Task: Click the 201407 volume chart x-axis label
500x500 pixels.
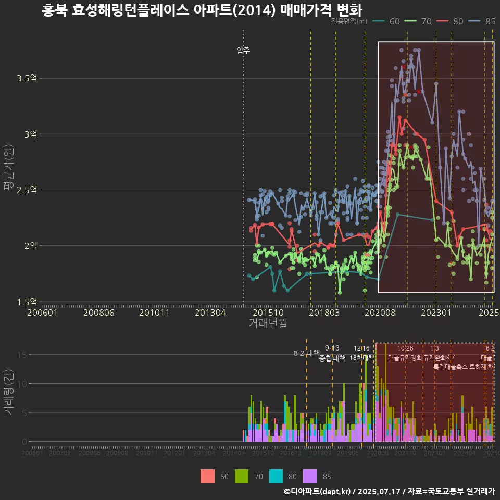Action: pyautogui.click(x=234, y=453)
